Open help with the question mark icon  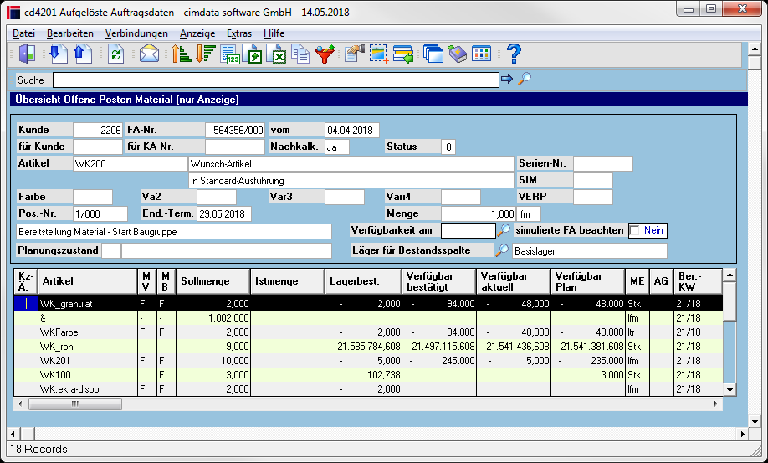(x=514, y=54)
